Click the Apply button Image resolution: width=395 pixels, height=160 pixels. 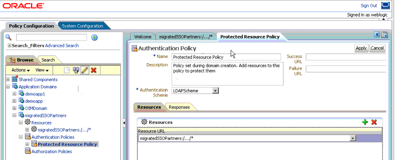pos(361,48)
